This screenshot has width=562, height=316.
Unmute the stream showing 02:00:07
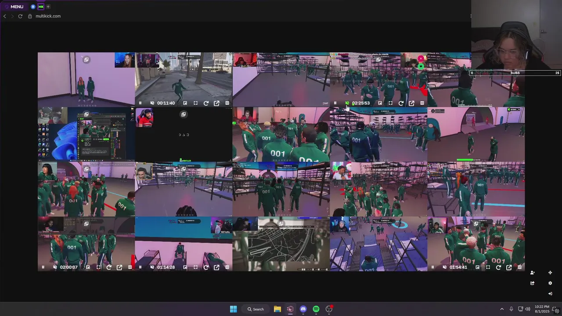pos(55,267)
